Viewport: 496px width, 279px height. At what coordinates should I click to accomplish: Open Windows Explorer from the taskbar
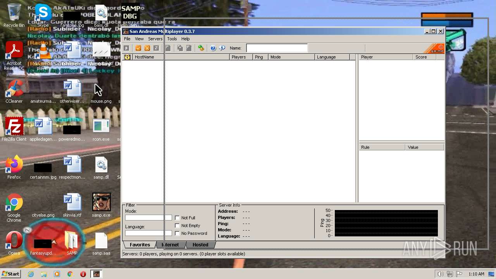pyautogui.click(x=44, y=274)
